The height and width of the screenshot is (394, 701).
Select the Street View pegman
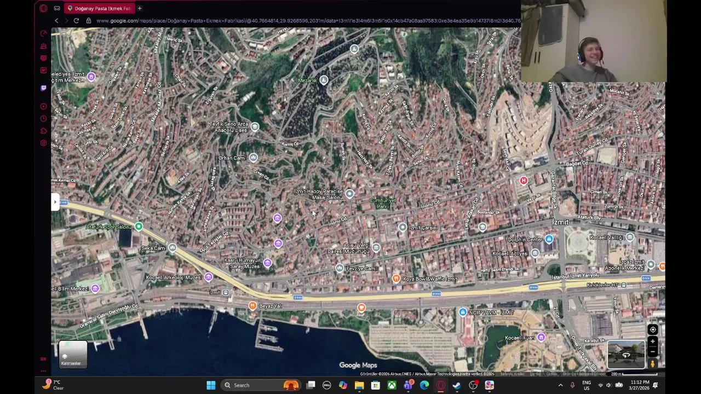point(652,363)
